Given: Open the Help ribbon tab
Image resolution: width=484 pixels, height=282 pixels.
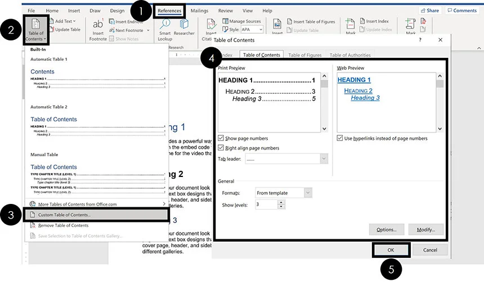Looking at the screenshot, I should pyautogui.click(x=267, y=11).
